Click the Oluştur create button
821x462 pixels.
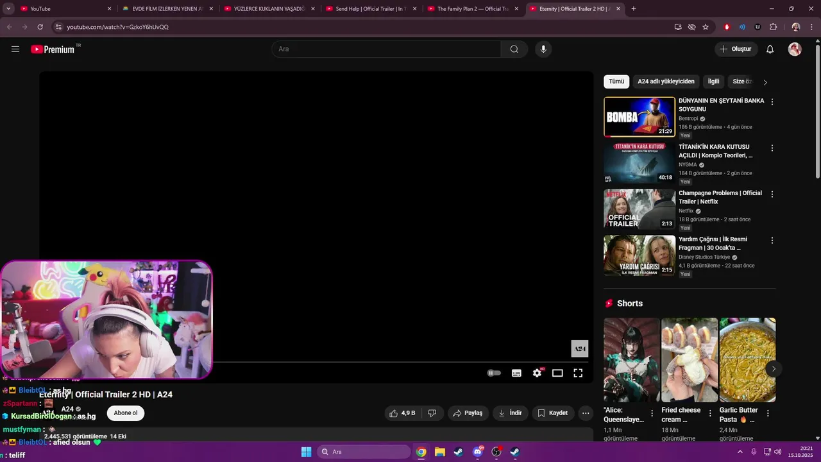(x=736, y=49)
